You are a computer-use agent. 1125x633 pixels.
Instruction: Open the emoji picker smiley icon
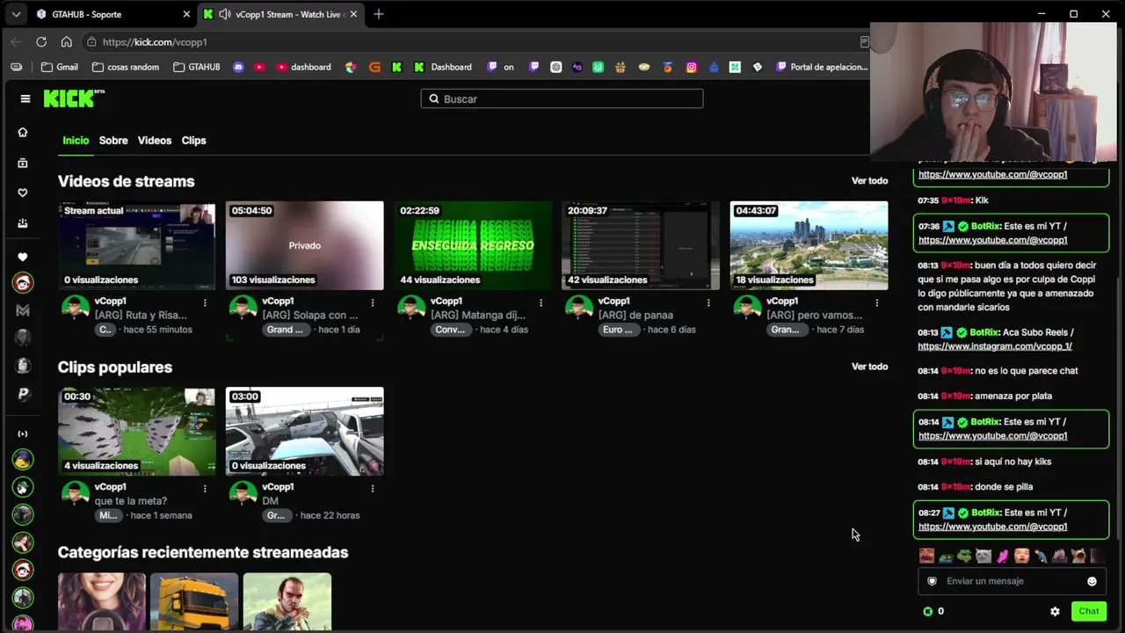(x=1092, y=581)
